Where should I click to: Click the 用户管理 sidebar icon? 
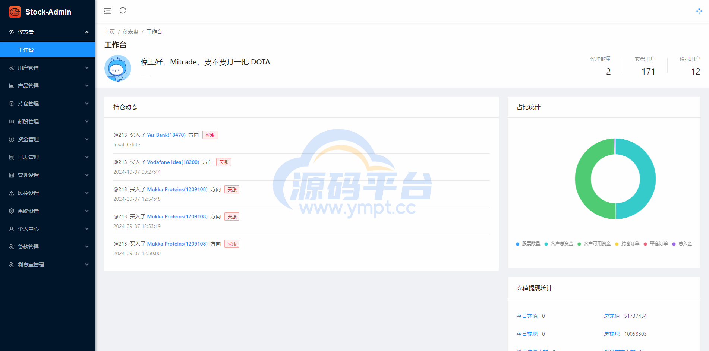12,68
